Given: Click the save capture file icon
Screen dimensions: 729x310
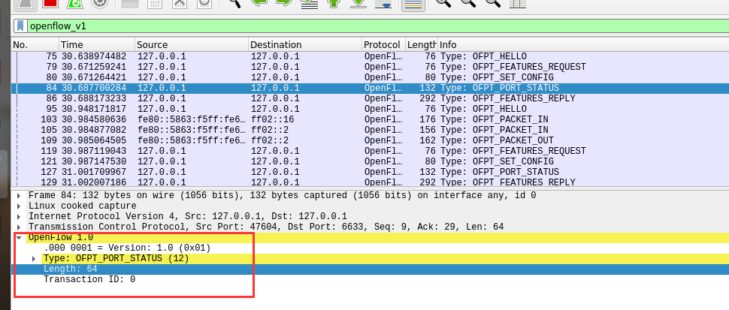Looking at the screenshot, I should pos(130,3).
